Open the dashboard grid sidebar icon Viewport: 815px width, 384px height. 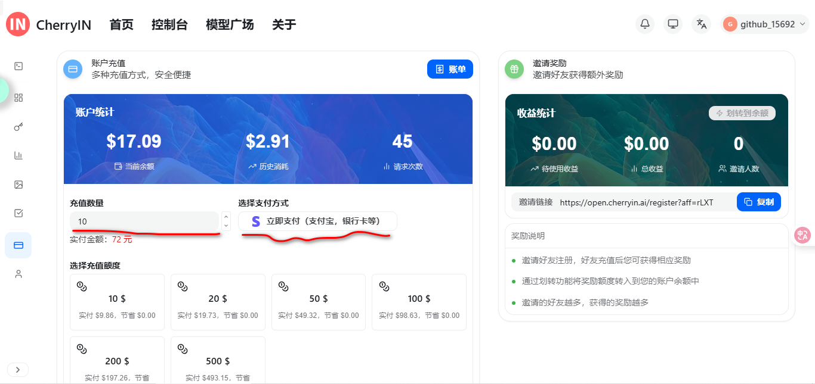pos(18,98)
